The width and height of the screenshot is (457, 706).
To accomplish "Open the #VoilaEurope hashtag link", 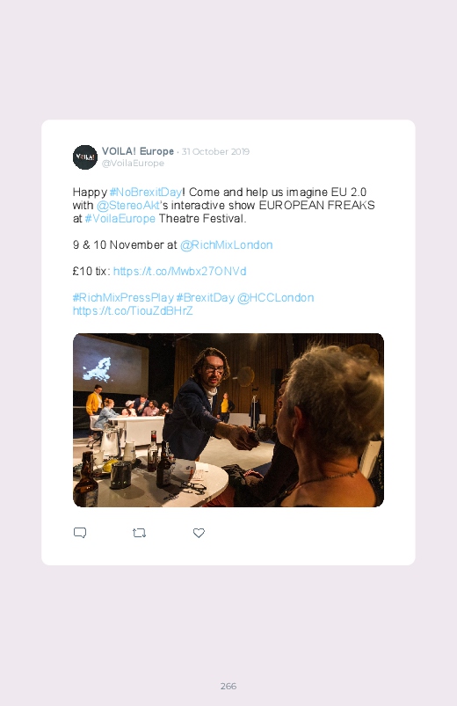I will (x=120, y=218).
